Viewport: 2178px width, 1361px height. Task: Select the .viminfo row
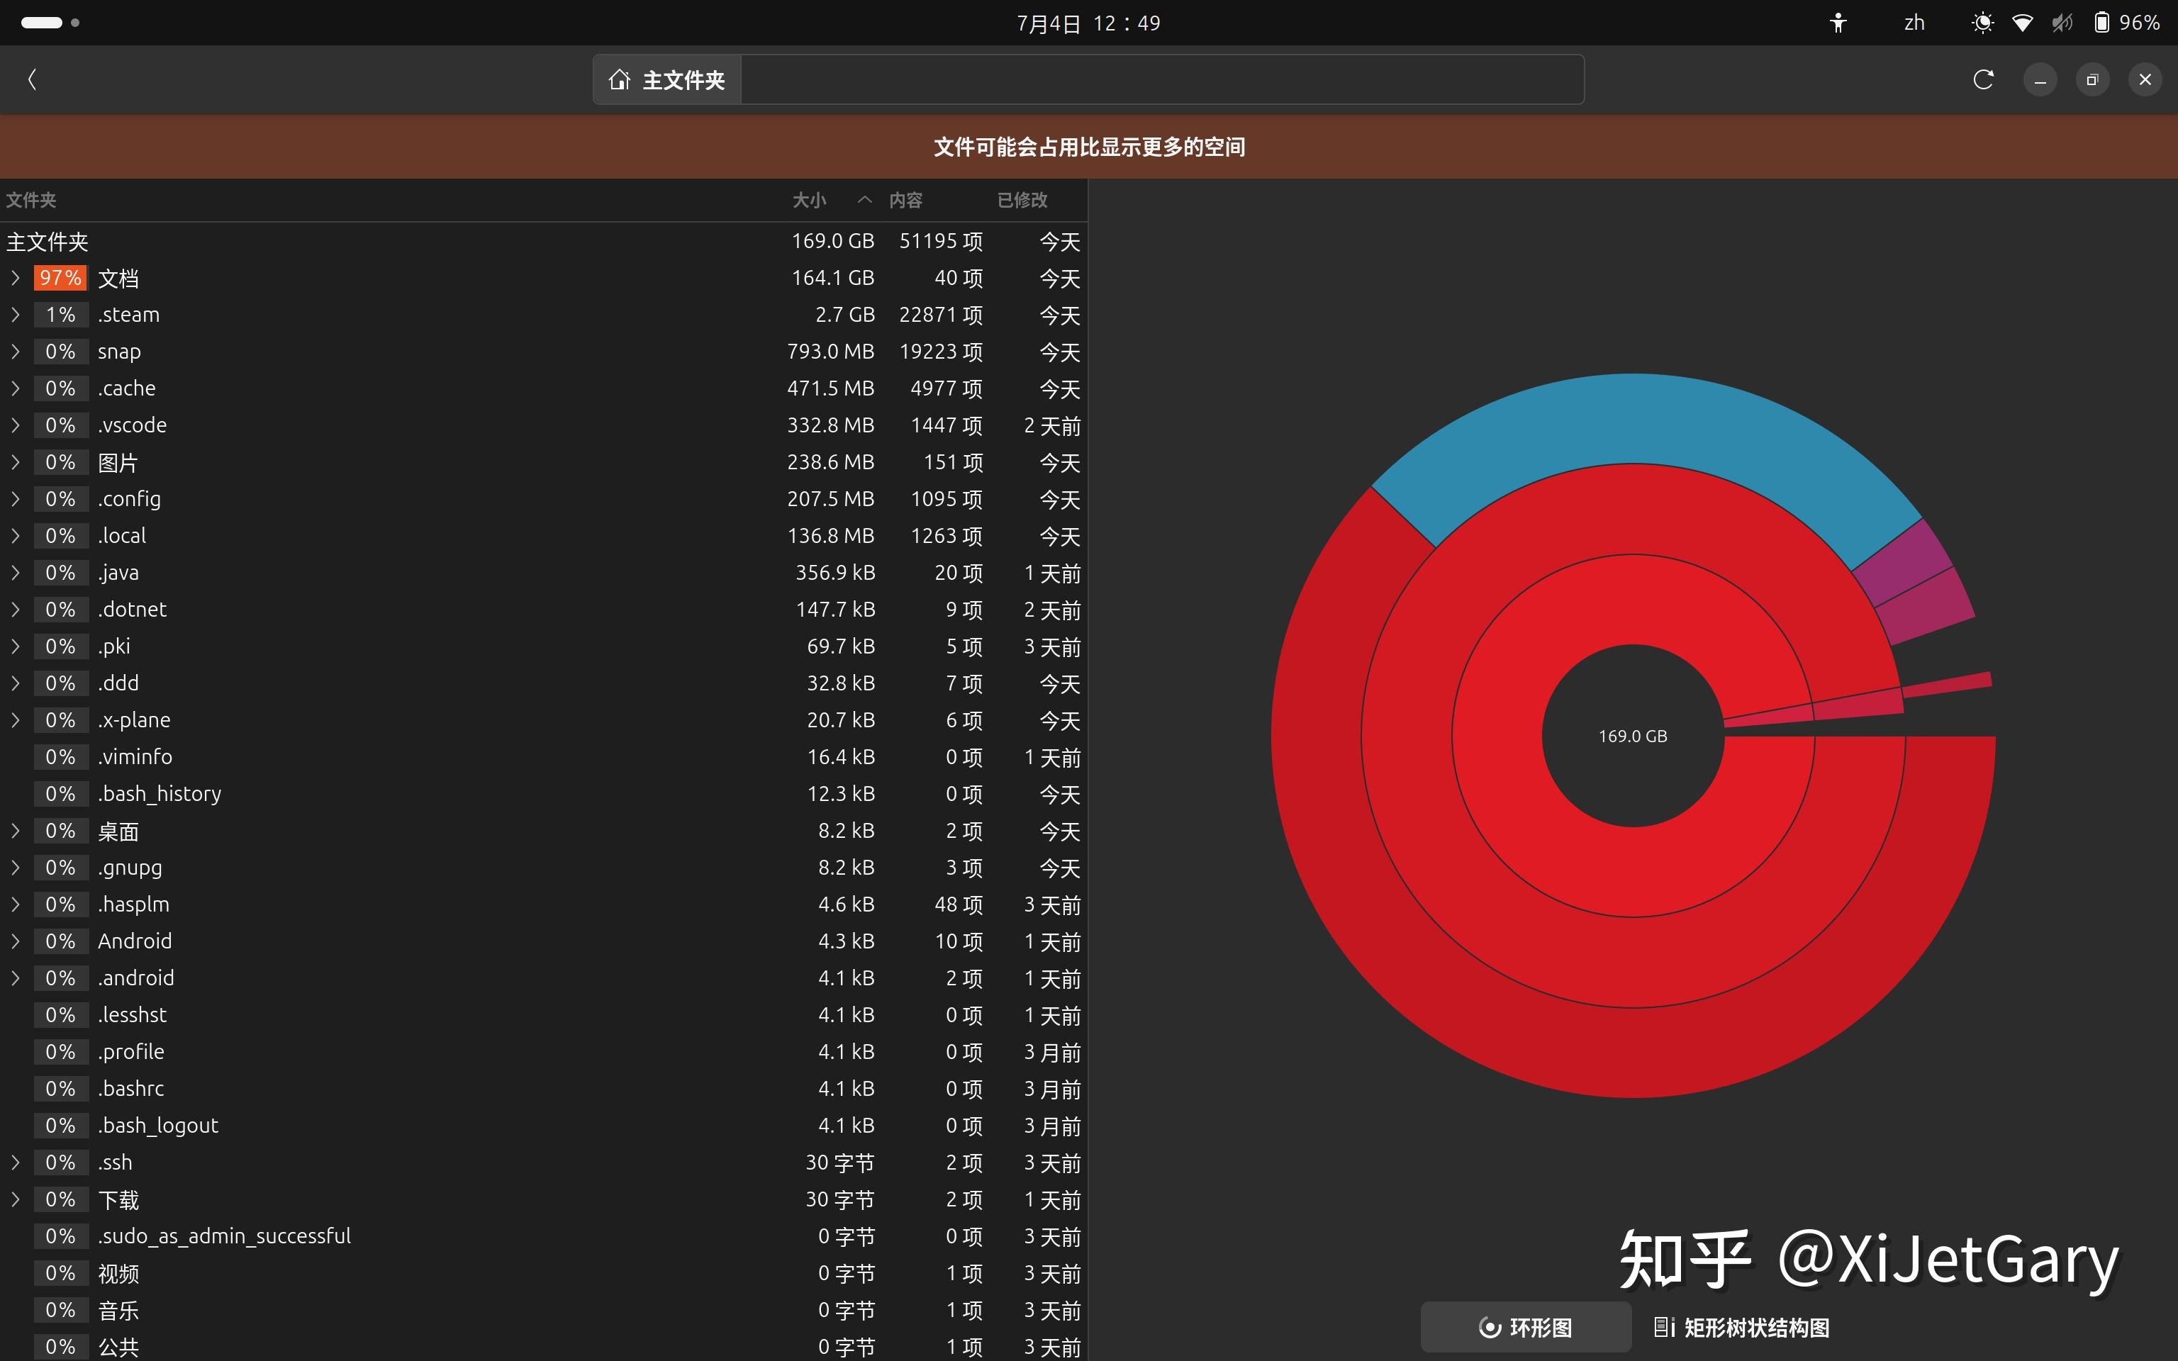tap(544, 757)
